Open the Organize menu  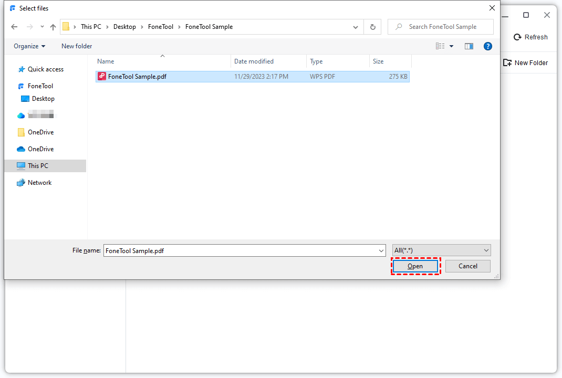click(29, 46)
